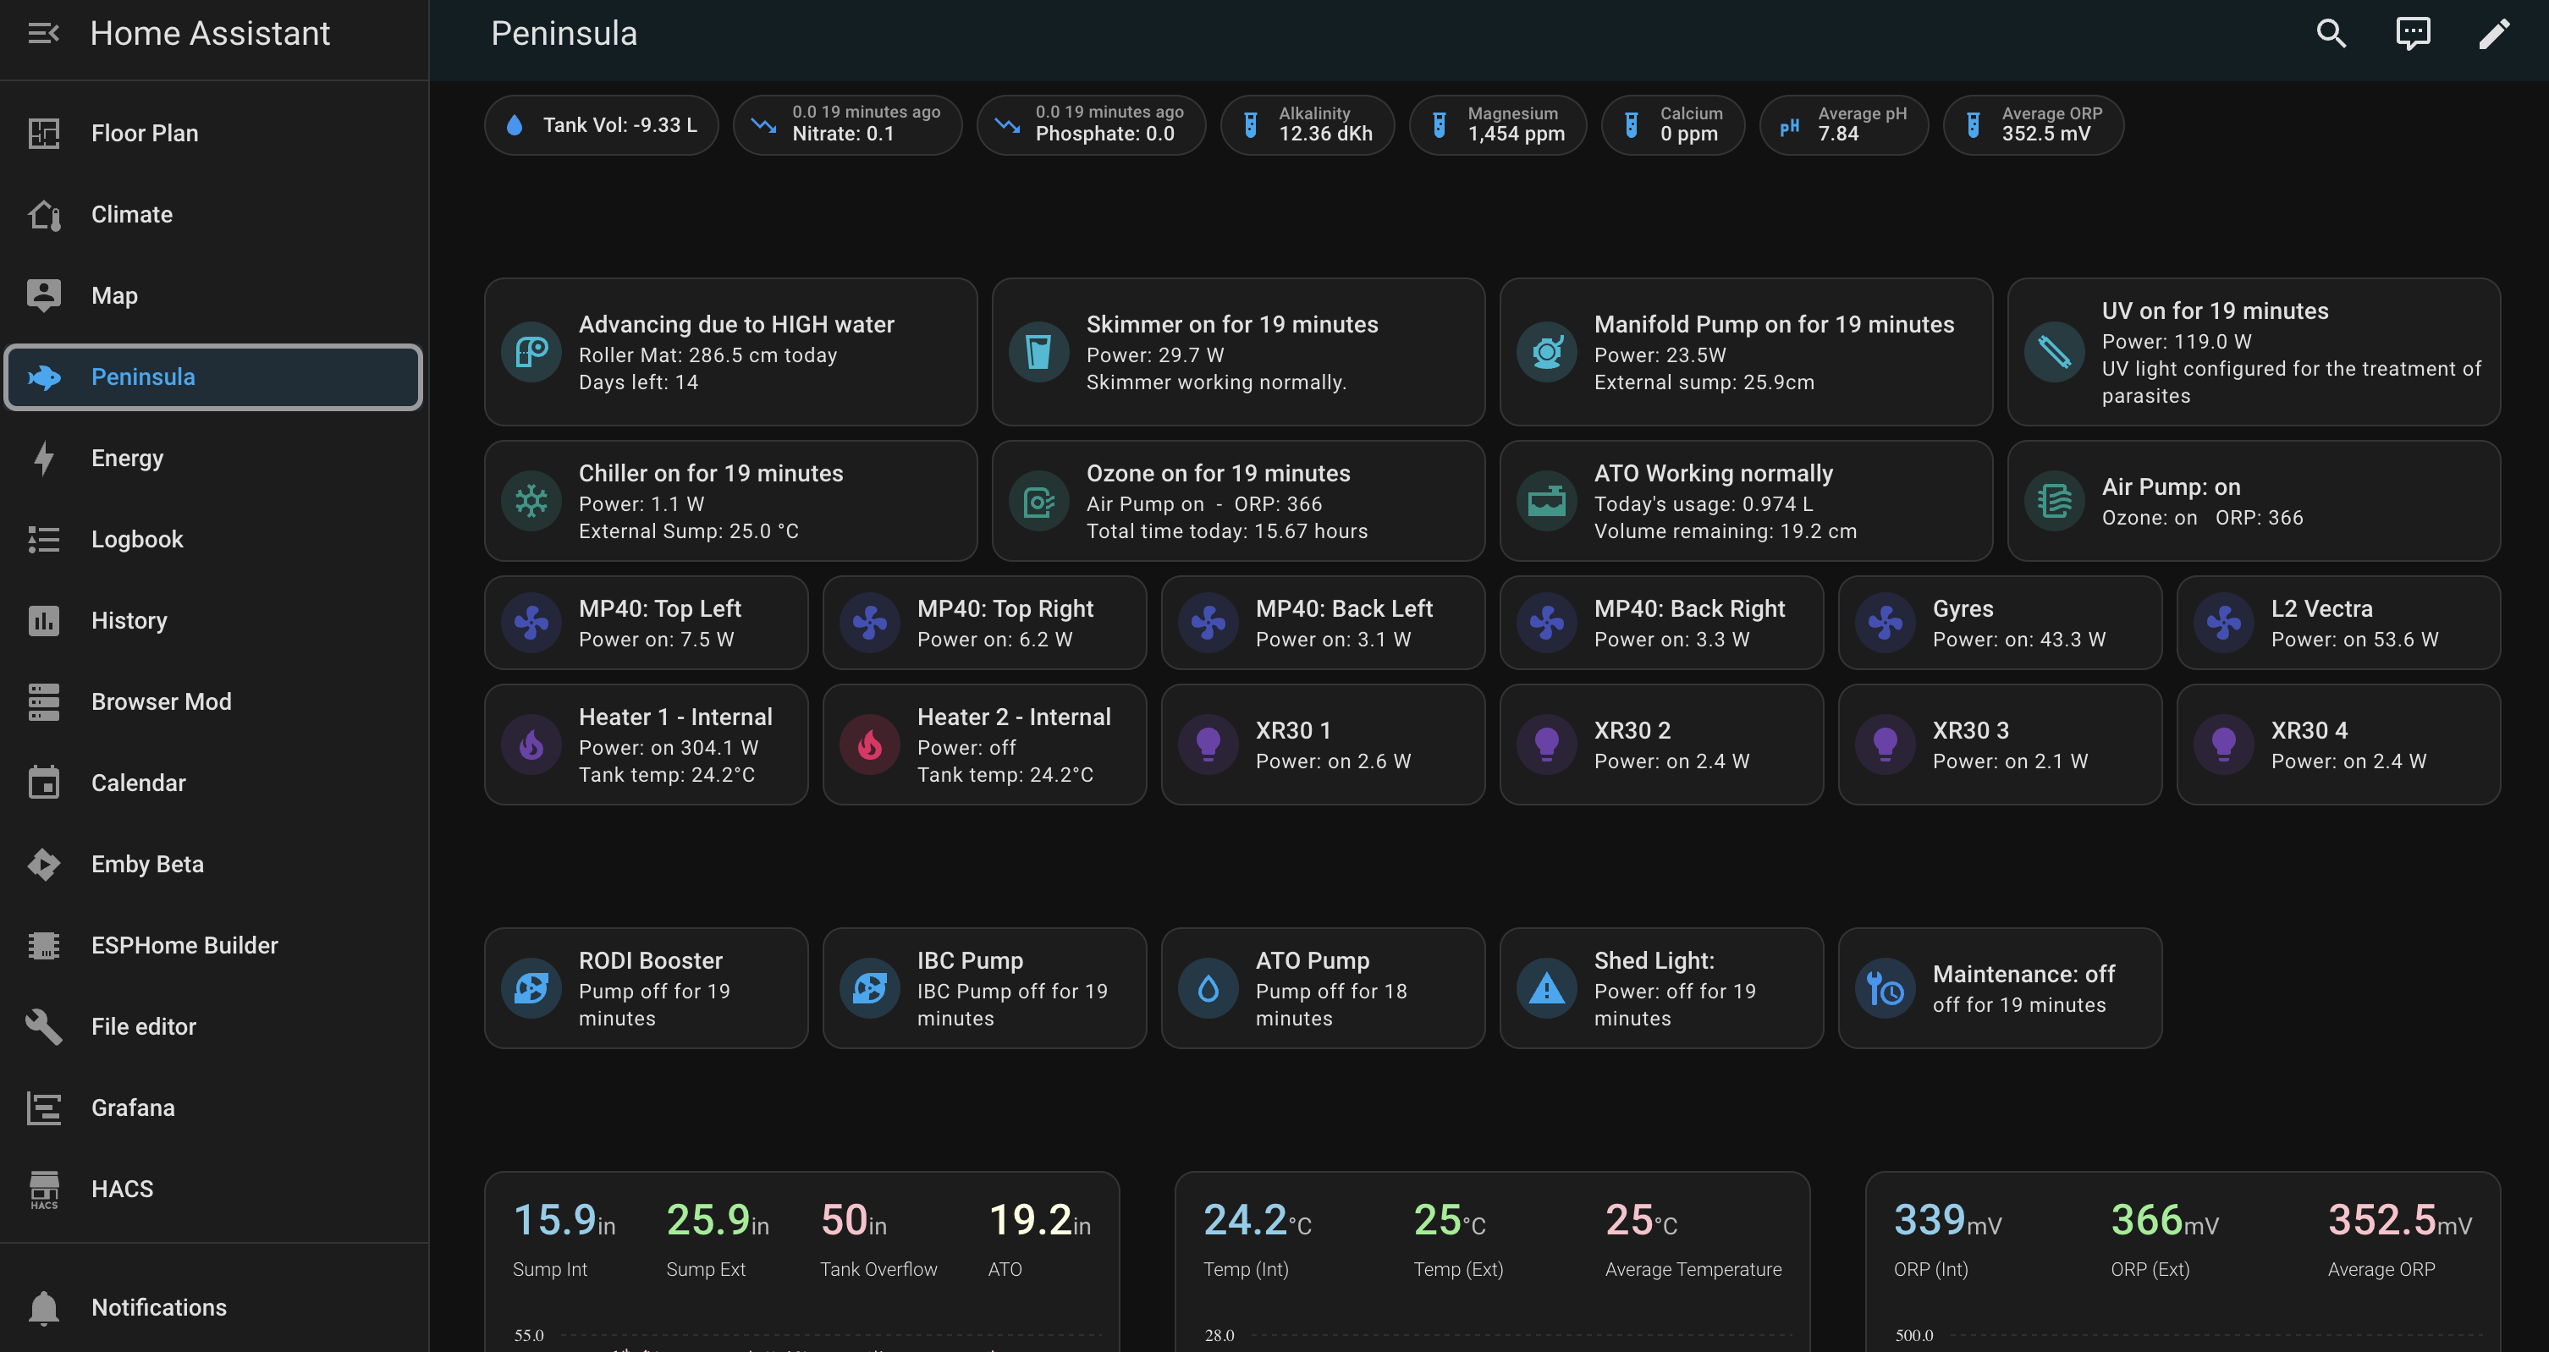Screen dimensions: 2549x1352
Task: Click the MP40 Top Left fan icon
Action: tap(531, 622)
